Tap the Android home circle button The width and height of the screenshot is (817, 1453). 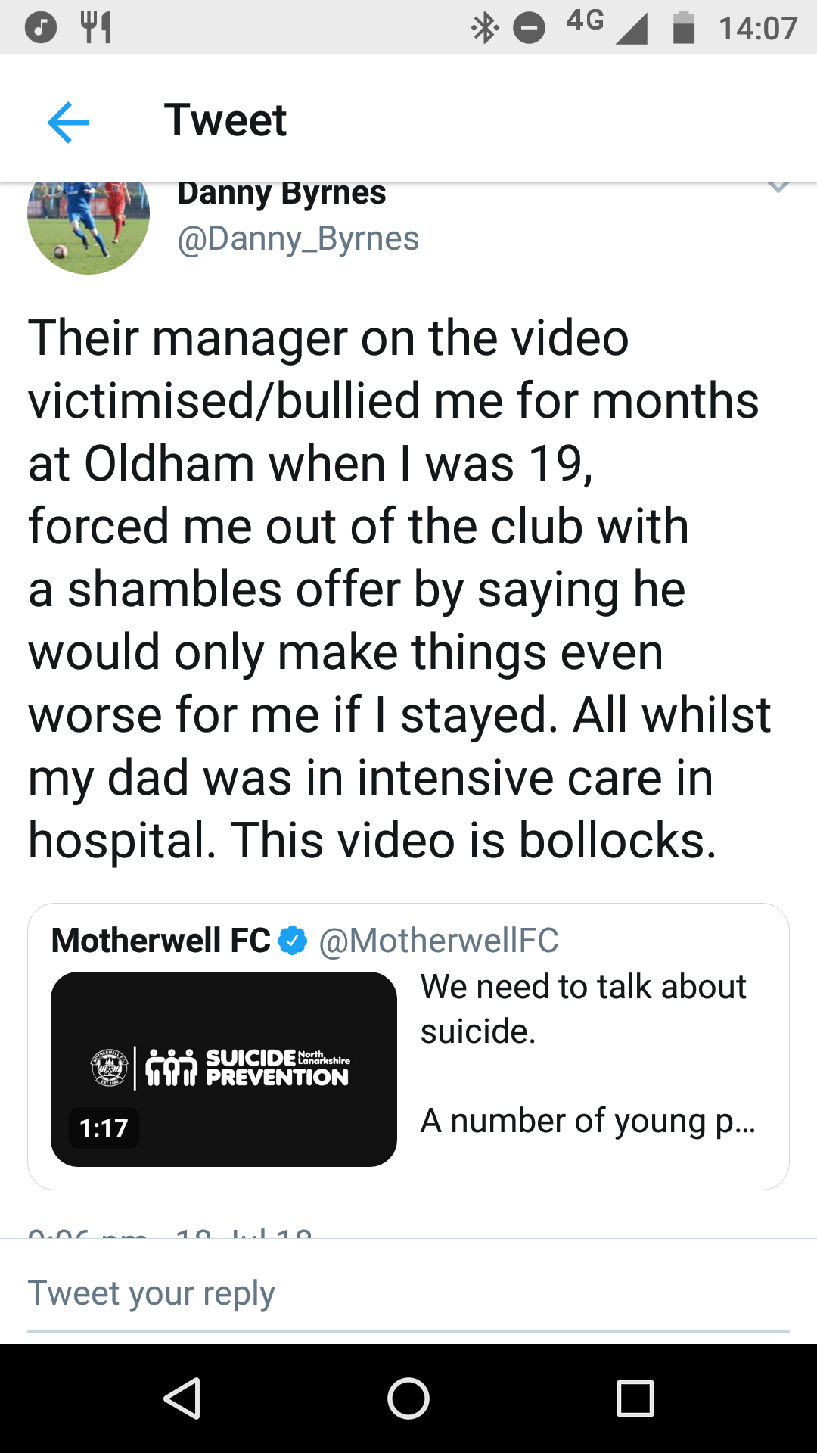[408, 1398]
